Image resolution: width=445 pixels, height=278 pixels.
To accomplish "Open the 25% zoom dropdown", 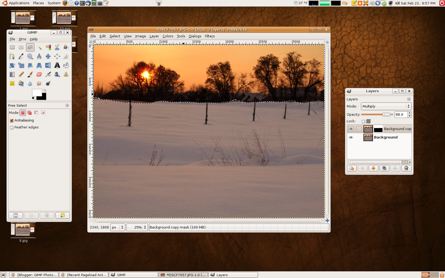I will [x=137, y=227].
